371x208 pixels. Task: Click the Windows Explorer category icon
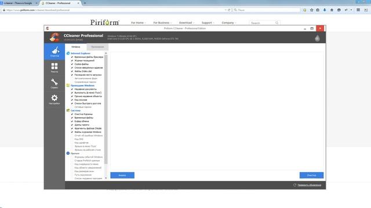point(68,86)
